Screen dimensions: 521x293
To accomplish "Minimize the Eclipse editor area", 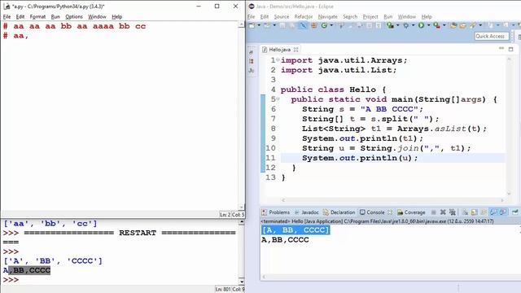I will pyautogui.click(x=501, y=49).
